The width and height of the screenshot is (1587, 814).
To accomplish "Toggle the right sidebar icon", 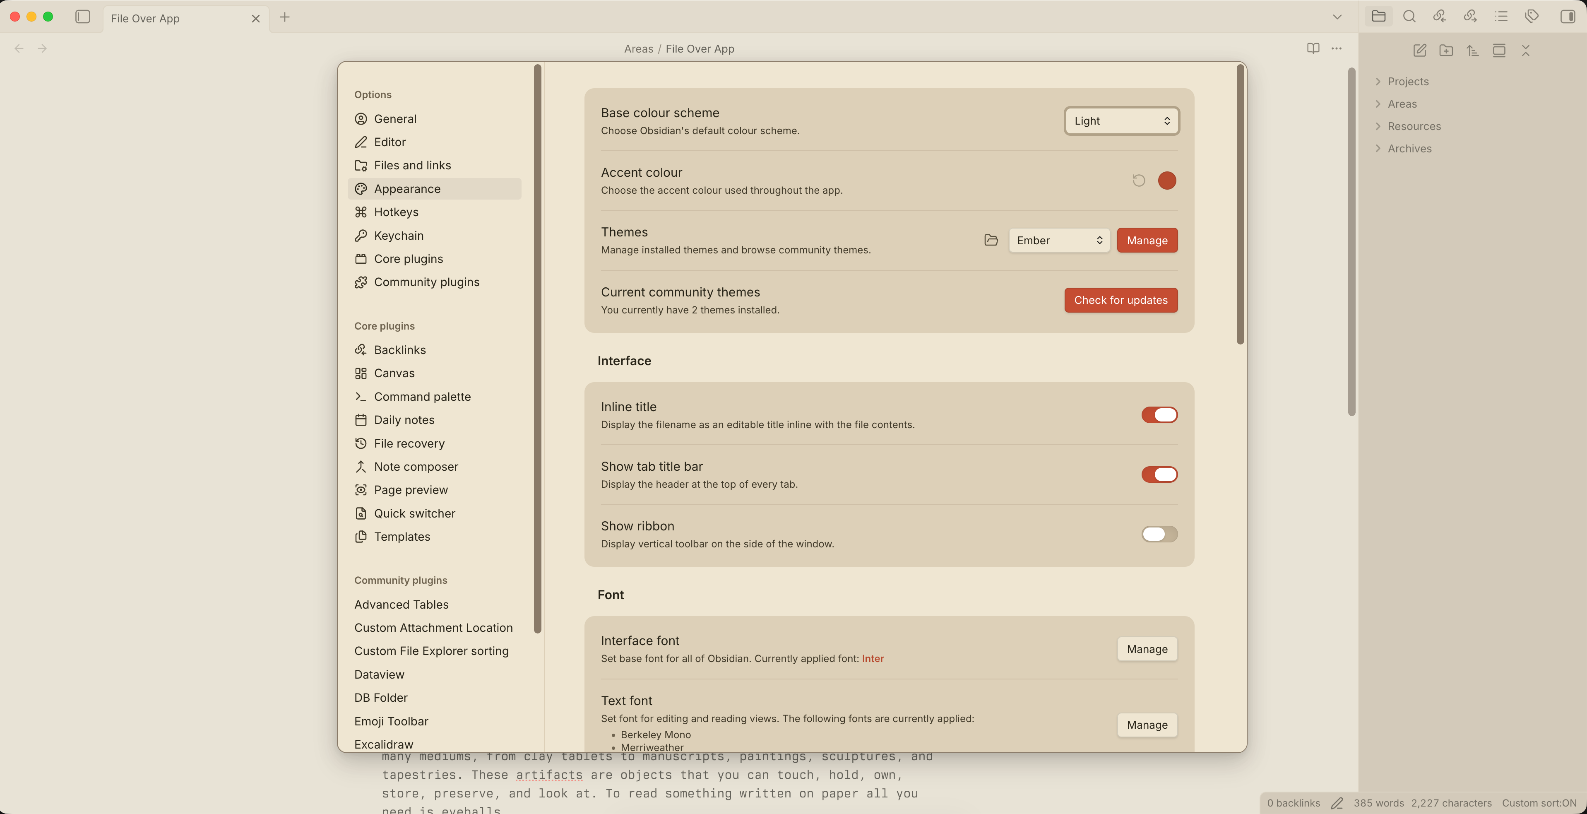I will pyautogui.click(x=1568, y=17).
